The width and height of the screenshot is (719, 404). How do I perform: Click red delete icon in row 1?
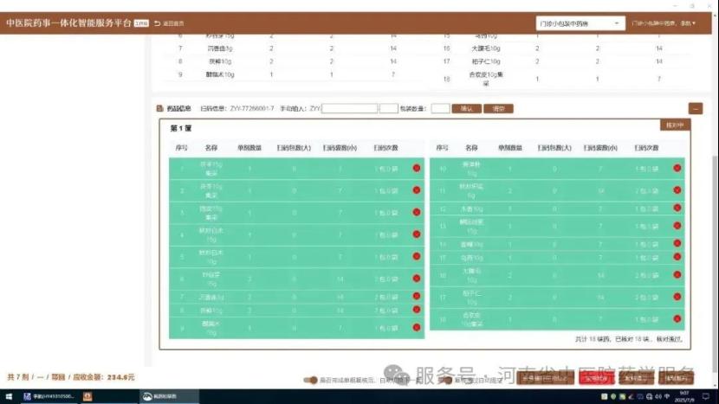pos(416,168)
